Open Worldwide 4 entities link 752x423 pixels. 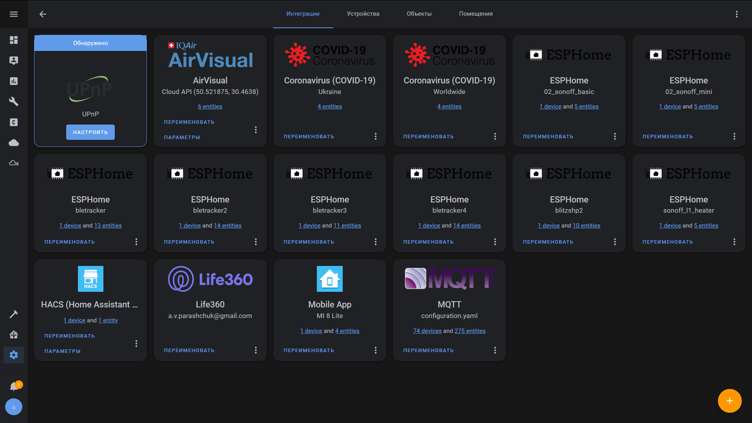pyautogui.click(x=449, y=107)
